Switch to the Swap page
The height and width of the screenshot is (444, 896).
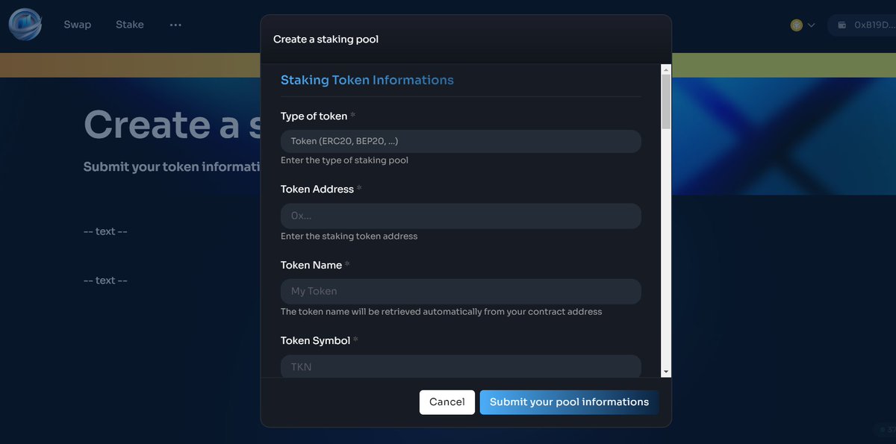[77, 24]
